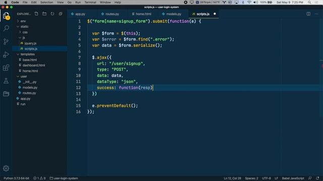Change indentation via Spaces: 2
This screenshot has height=181, width=323.
pos(251,178)
